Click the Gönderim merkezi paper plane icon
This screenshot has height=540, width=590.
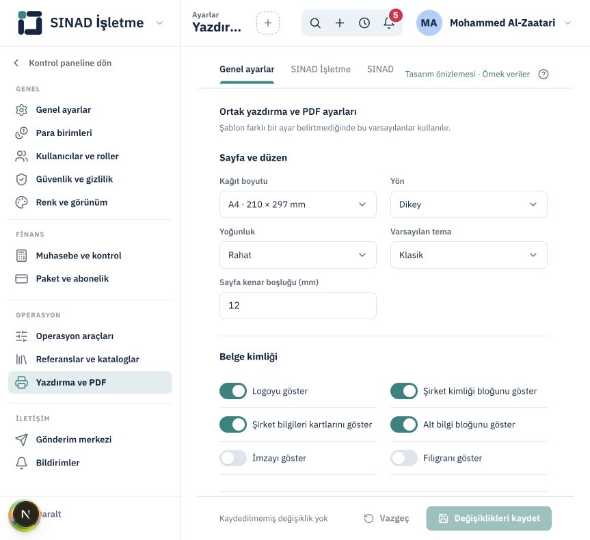click(x=21, y=440)
